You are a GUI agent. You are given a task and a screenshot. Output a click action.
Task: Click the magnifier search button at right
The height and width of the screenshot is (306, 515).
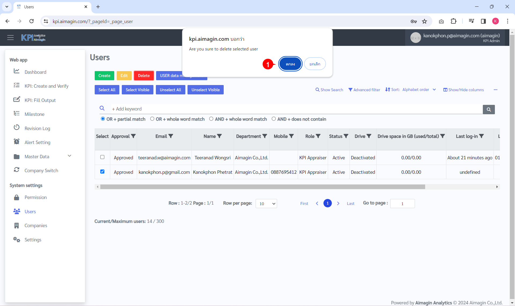pos(489,109)
